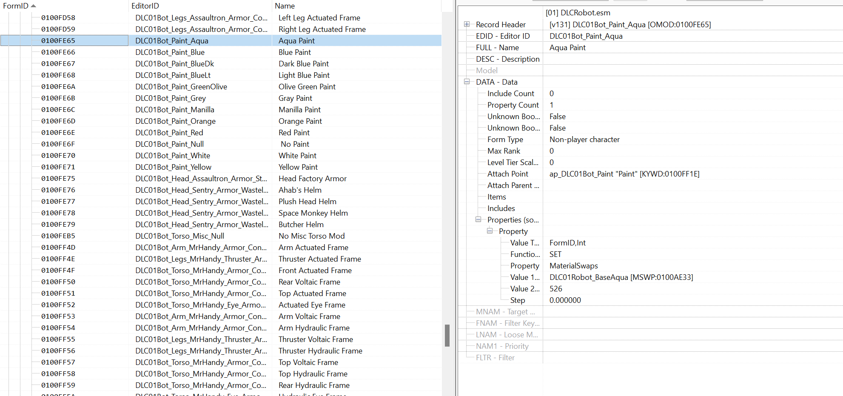Click the Step value 0.000000
Image resolution: width=843 pixels, height=396 pixels.
pyautogui.click(x=565, y=300)
